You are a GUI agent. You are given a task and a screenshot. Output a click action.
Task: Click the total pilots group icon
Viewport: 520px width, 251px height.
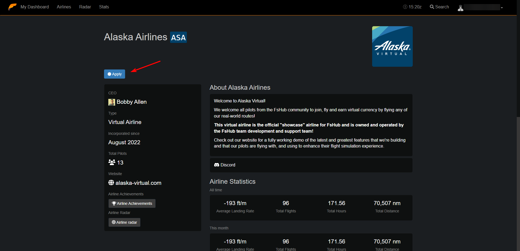pyautogui.click(x=112, y=162)
